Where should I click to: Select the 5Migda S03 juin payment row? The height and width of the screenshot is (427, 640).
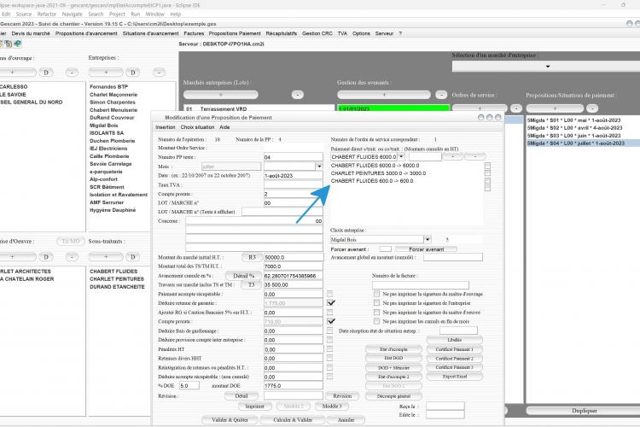click(573, 135)
